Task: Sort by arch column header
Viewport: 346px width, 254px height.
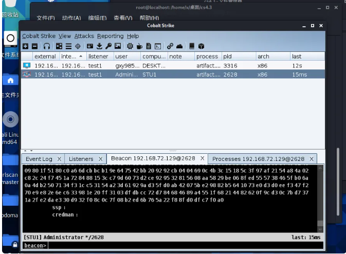Action: (x=273, y=57)
